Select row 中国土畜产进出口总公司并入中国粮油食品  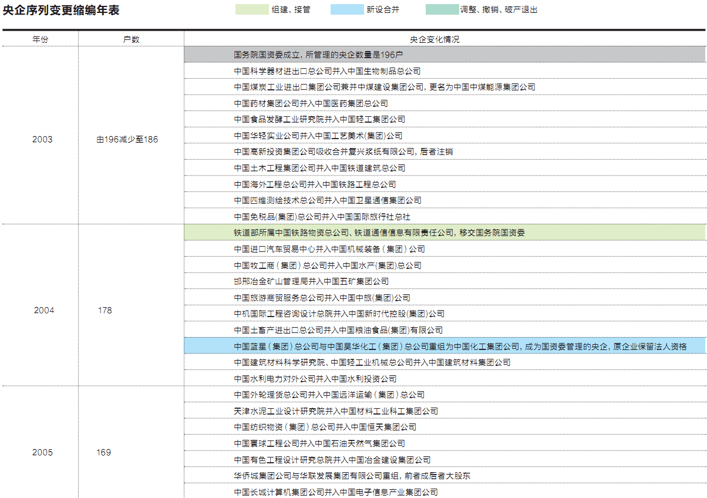pyautogui.click(x=445, y=330)
